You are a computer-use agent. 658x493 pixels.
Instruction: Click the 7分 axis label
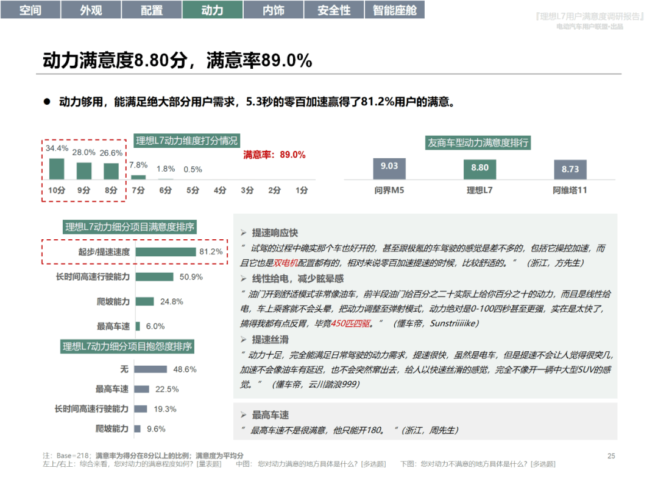[138, 191]
